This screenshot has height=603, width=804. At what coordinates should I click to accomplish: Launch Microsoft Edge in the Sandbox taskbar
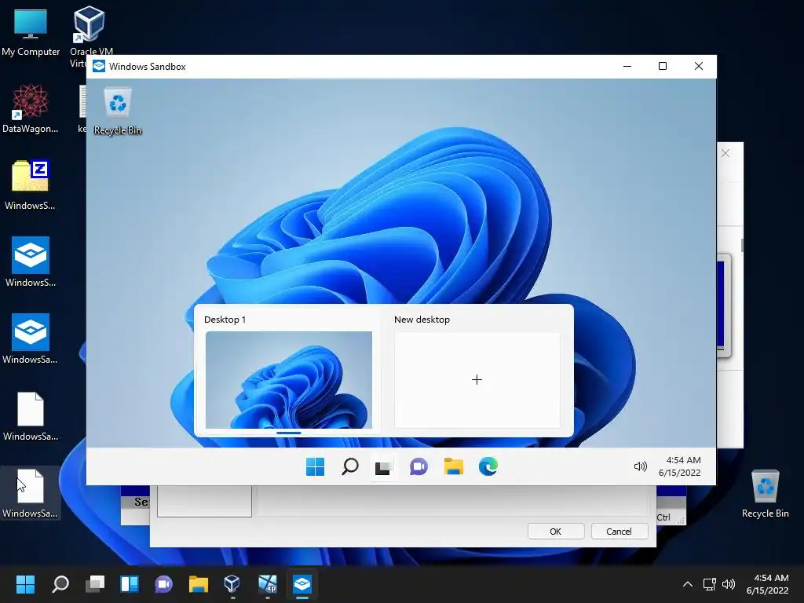pos(488,466)
